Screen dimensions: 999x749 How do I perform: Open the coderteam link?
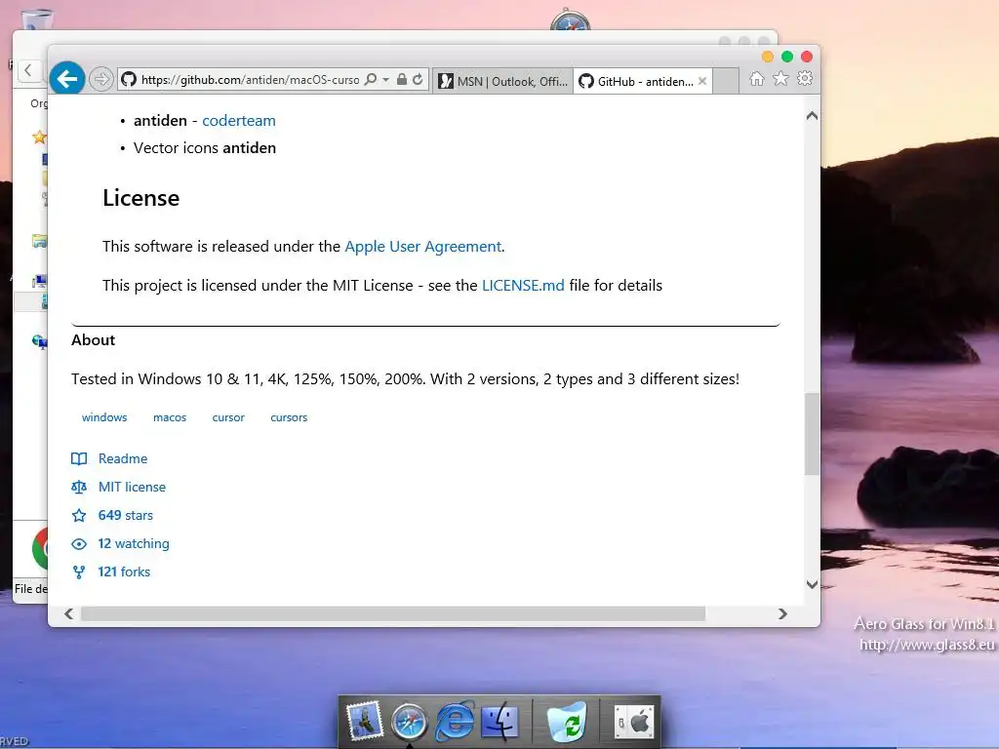[239, 120]
